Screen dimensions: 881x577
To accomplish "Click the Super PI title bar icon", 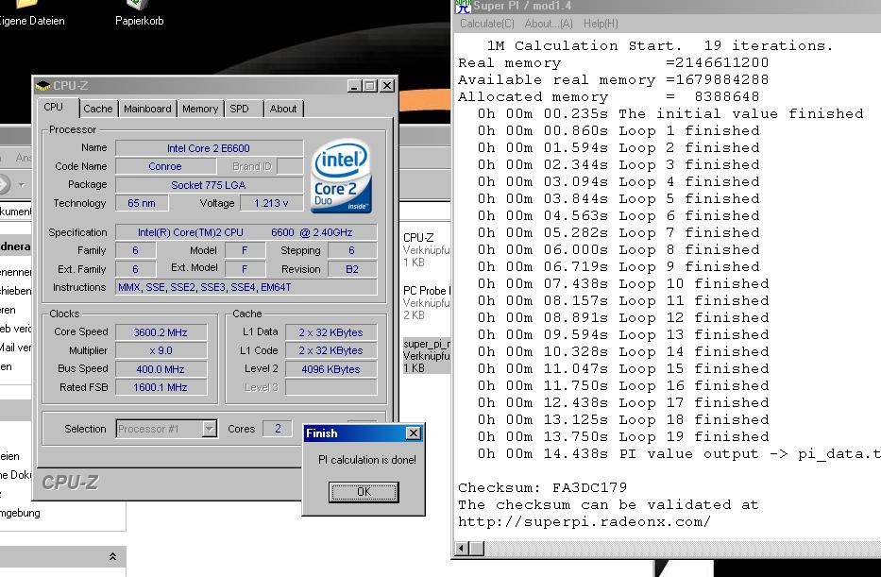I will [463, 8].
